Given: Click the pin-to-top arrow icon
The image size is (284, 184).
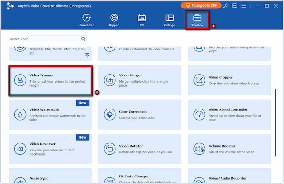Looking at the screenshot, I should tap(87, 55).
